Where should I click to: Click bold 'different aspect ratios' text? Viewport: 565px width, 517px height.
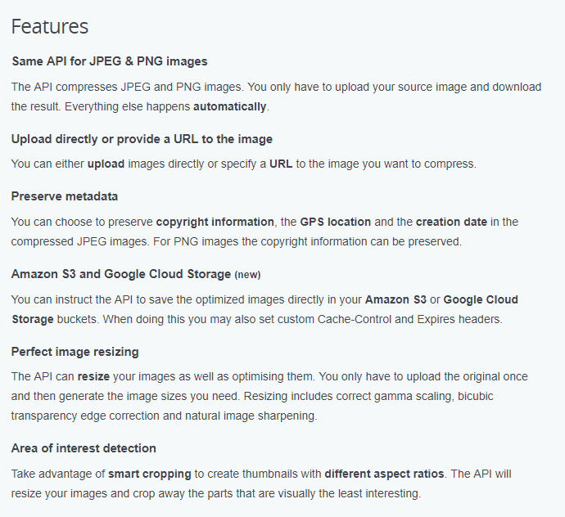pos(384,474)
